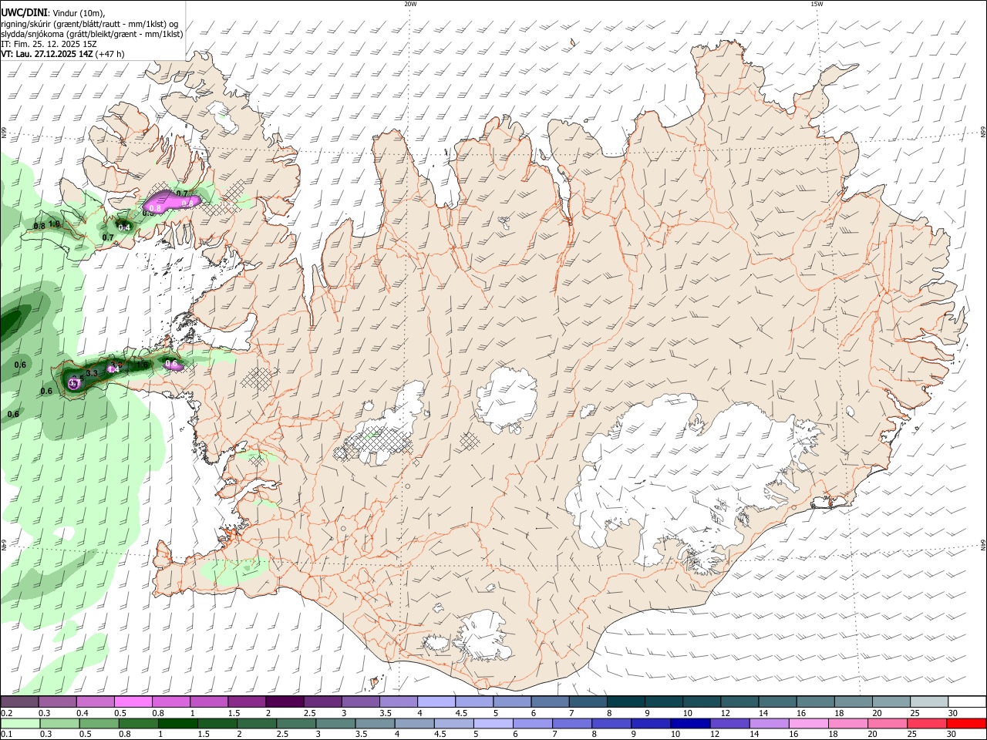The width and height of the screenshot is (987, 740).
Task: Click the pink 1.4 snowfall value label
Action: (x=113, y=369)
